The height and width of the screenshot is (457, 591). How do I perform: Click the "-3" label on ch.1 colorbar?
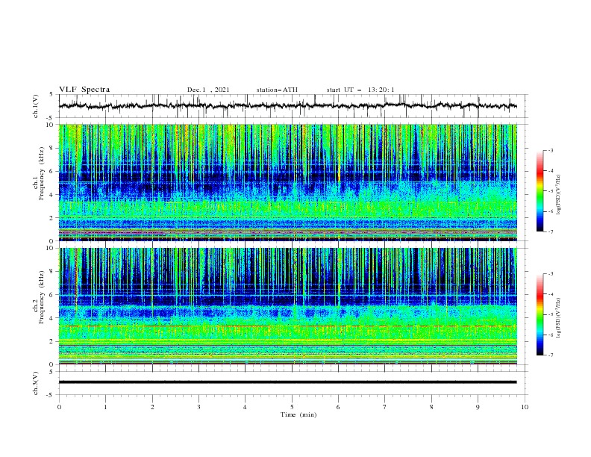(x=550, y=151)
